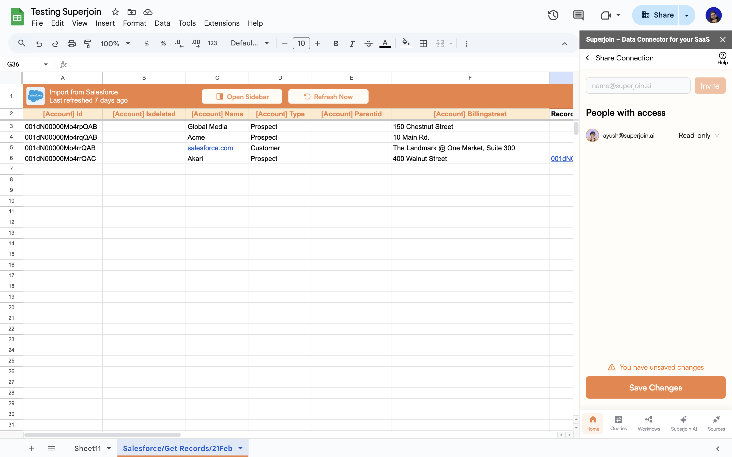Collapse the menus with the up chevron
Viewport: 732px width, 457px height.
565,43
